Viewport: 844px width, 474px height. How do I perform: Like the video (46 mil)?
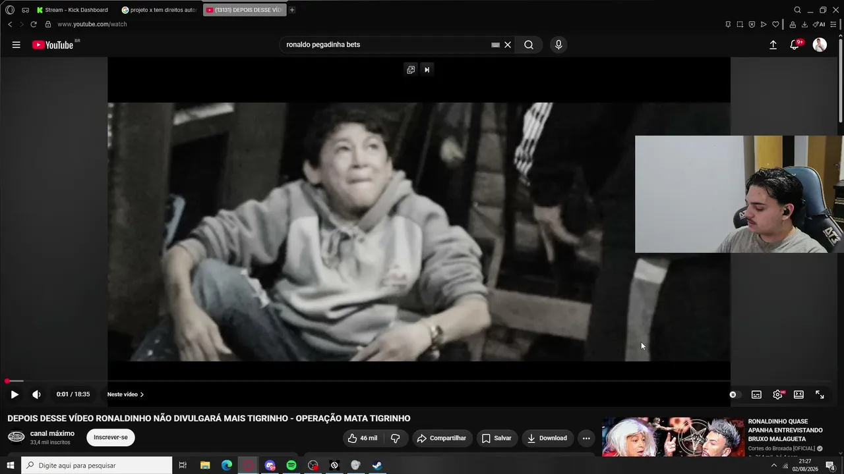point(362,438)
